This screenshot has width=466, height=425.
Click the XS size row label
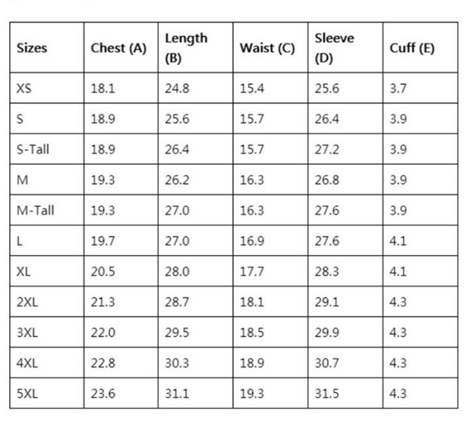coord(24,89)
